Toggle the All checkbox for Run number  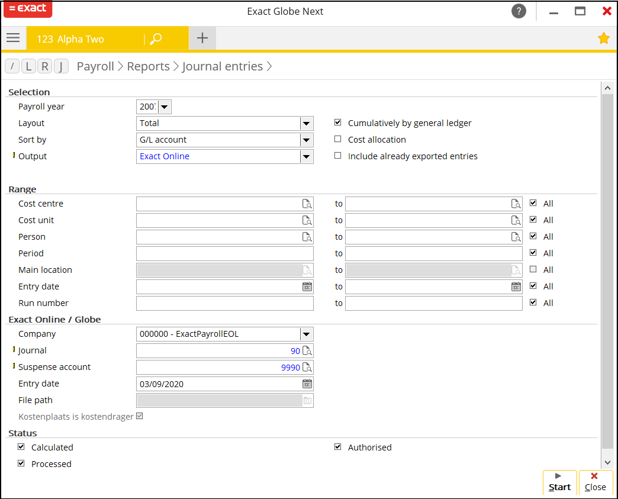tap(533, 302)
